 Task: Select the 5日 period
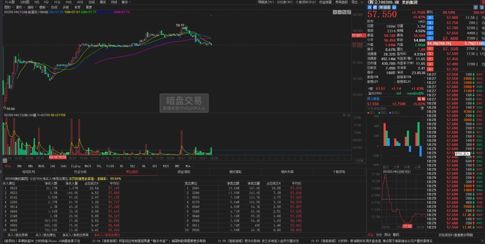tap(37, 2)
